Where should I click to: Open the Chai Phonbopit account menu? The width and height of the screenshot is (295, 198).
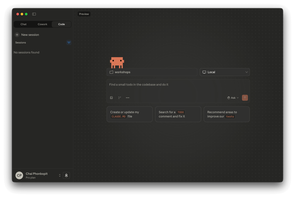pos(37,175)
